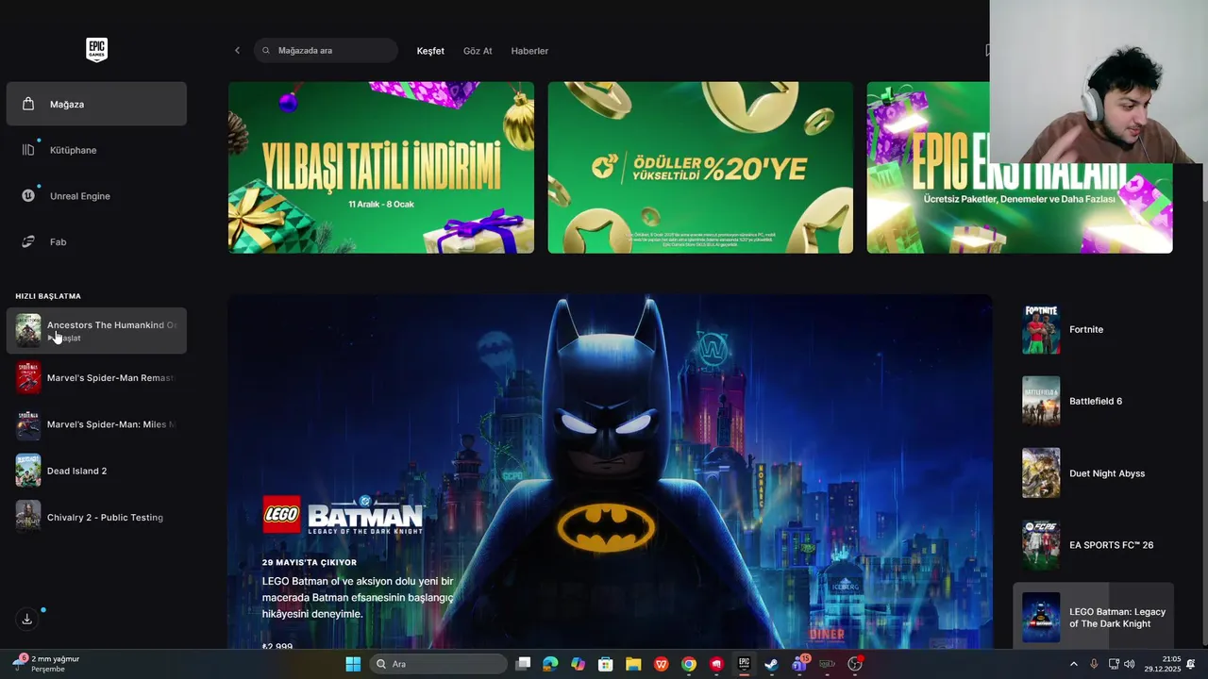Image resolution: width=1208 pixels, height=679 pixels.
Task: Open Task View on the taskbar
Action: (x=524, y=664)
